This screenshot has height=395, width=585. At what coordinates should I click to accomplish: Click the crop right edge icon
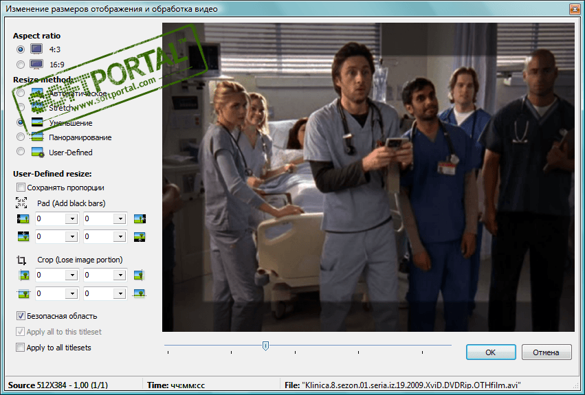pos(139,275)
